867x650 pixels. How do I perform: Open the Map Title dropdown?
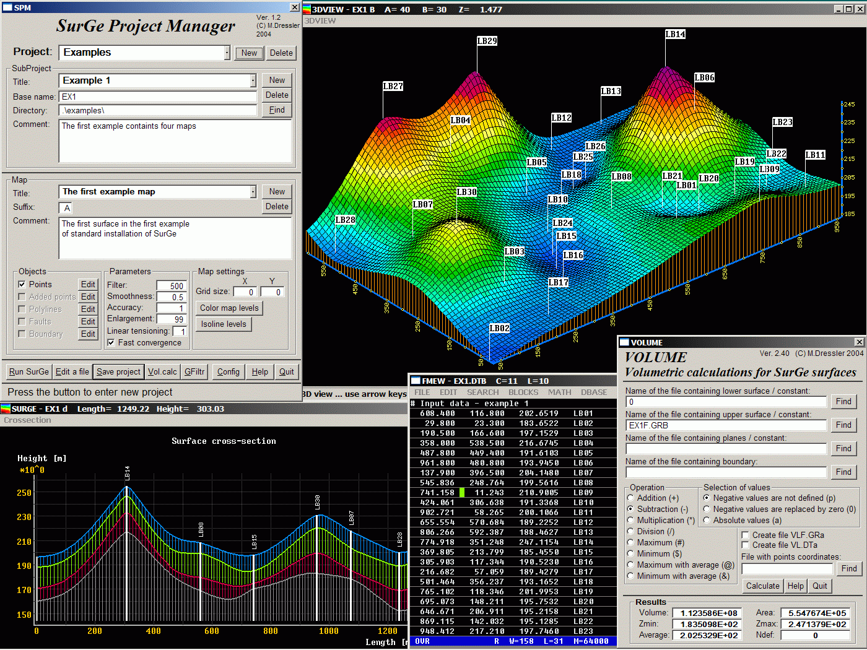[252, 192]
